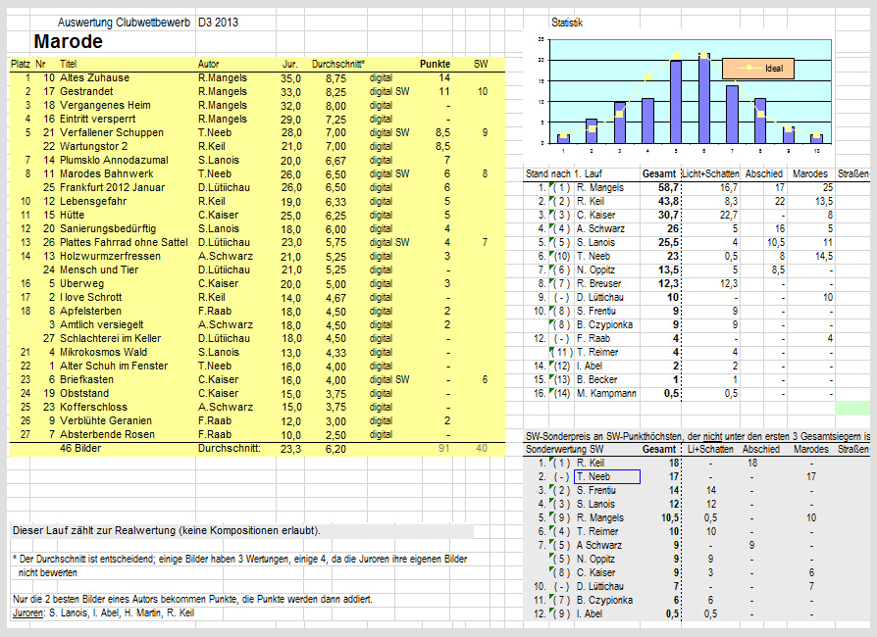Select the 'Briefkasten' cell
Viewport: 877px width, 637px height.
(x=86, y=379)
